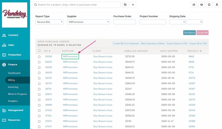Click the Connect people icon in sidebar
The width and height of the screenshot is (222, 129).
pos(4,35)
